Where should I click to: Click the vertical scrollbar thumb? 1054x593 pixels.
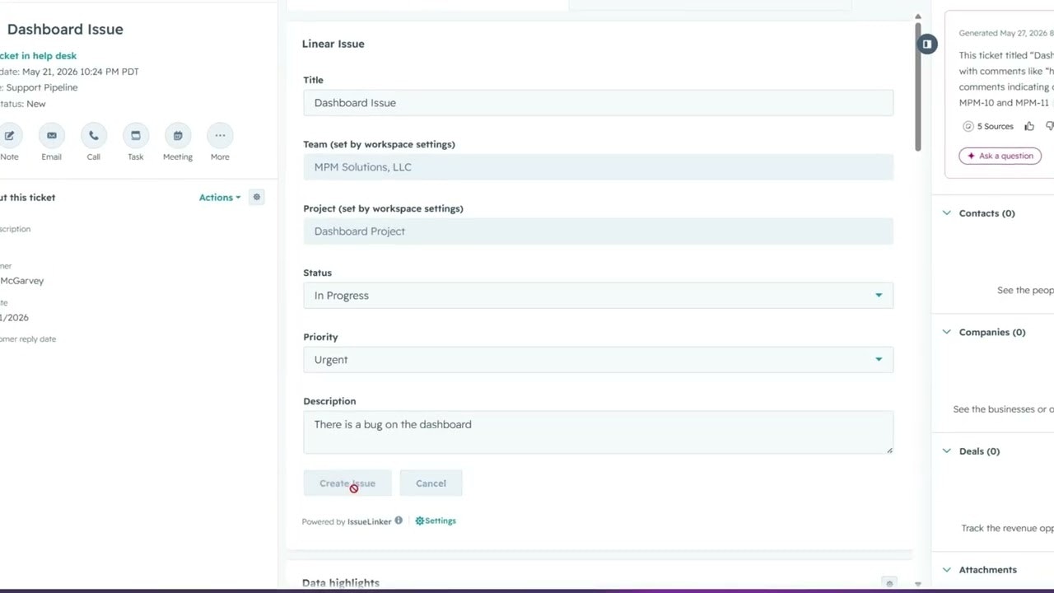(x=918, y=86)
